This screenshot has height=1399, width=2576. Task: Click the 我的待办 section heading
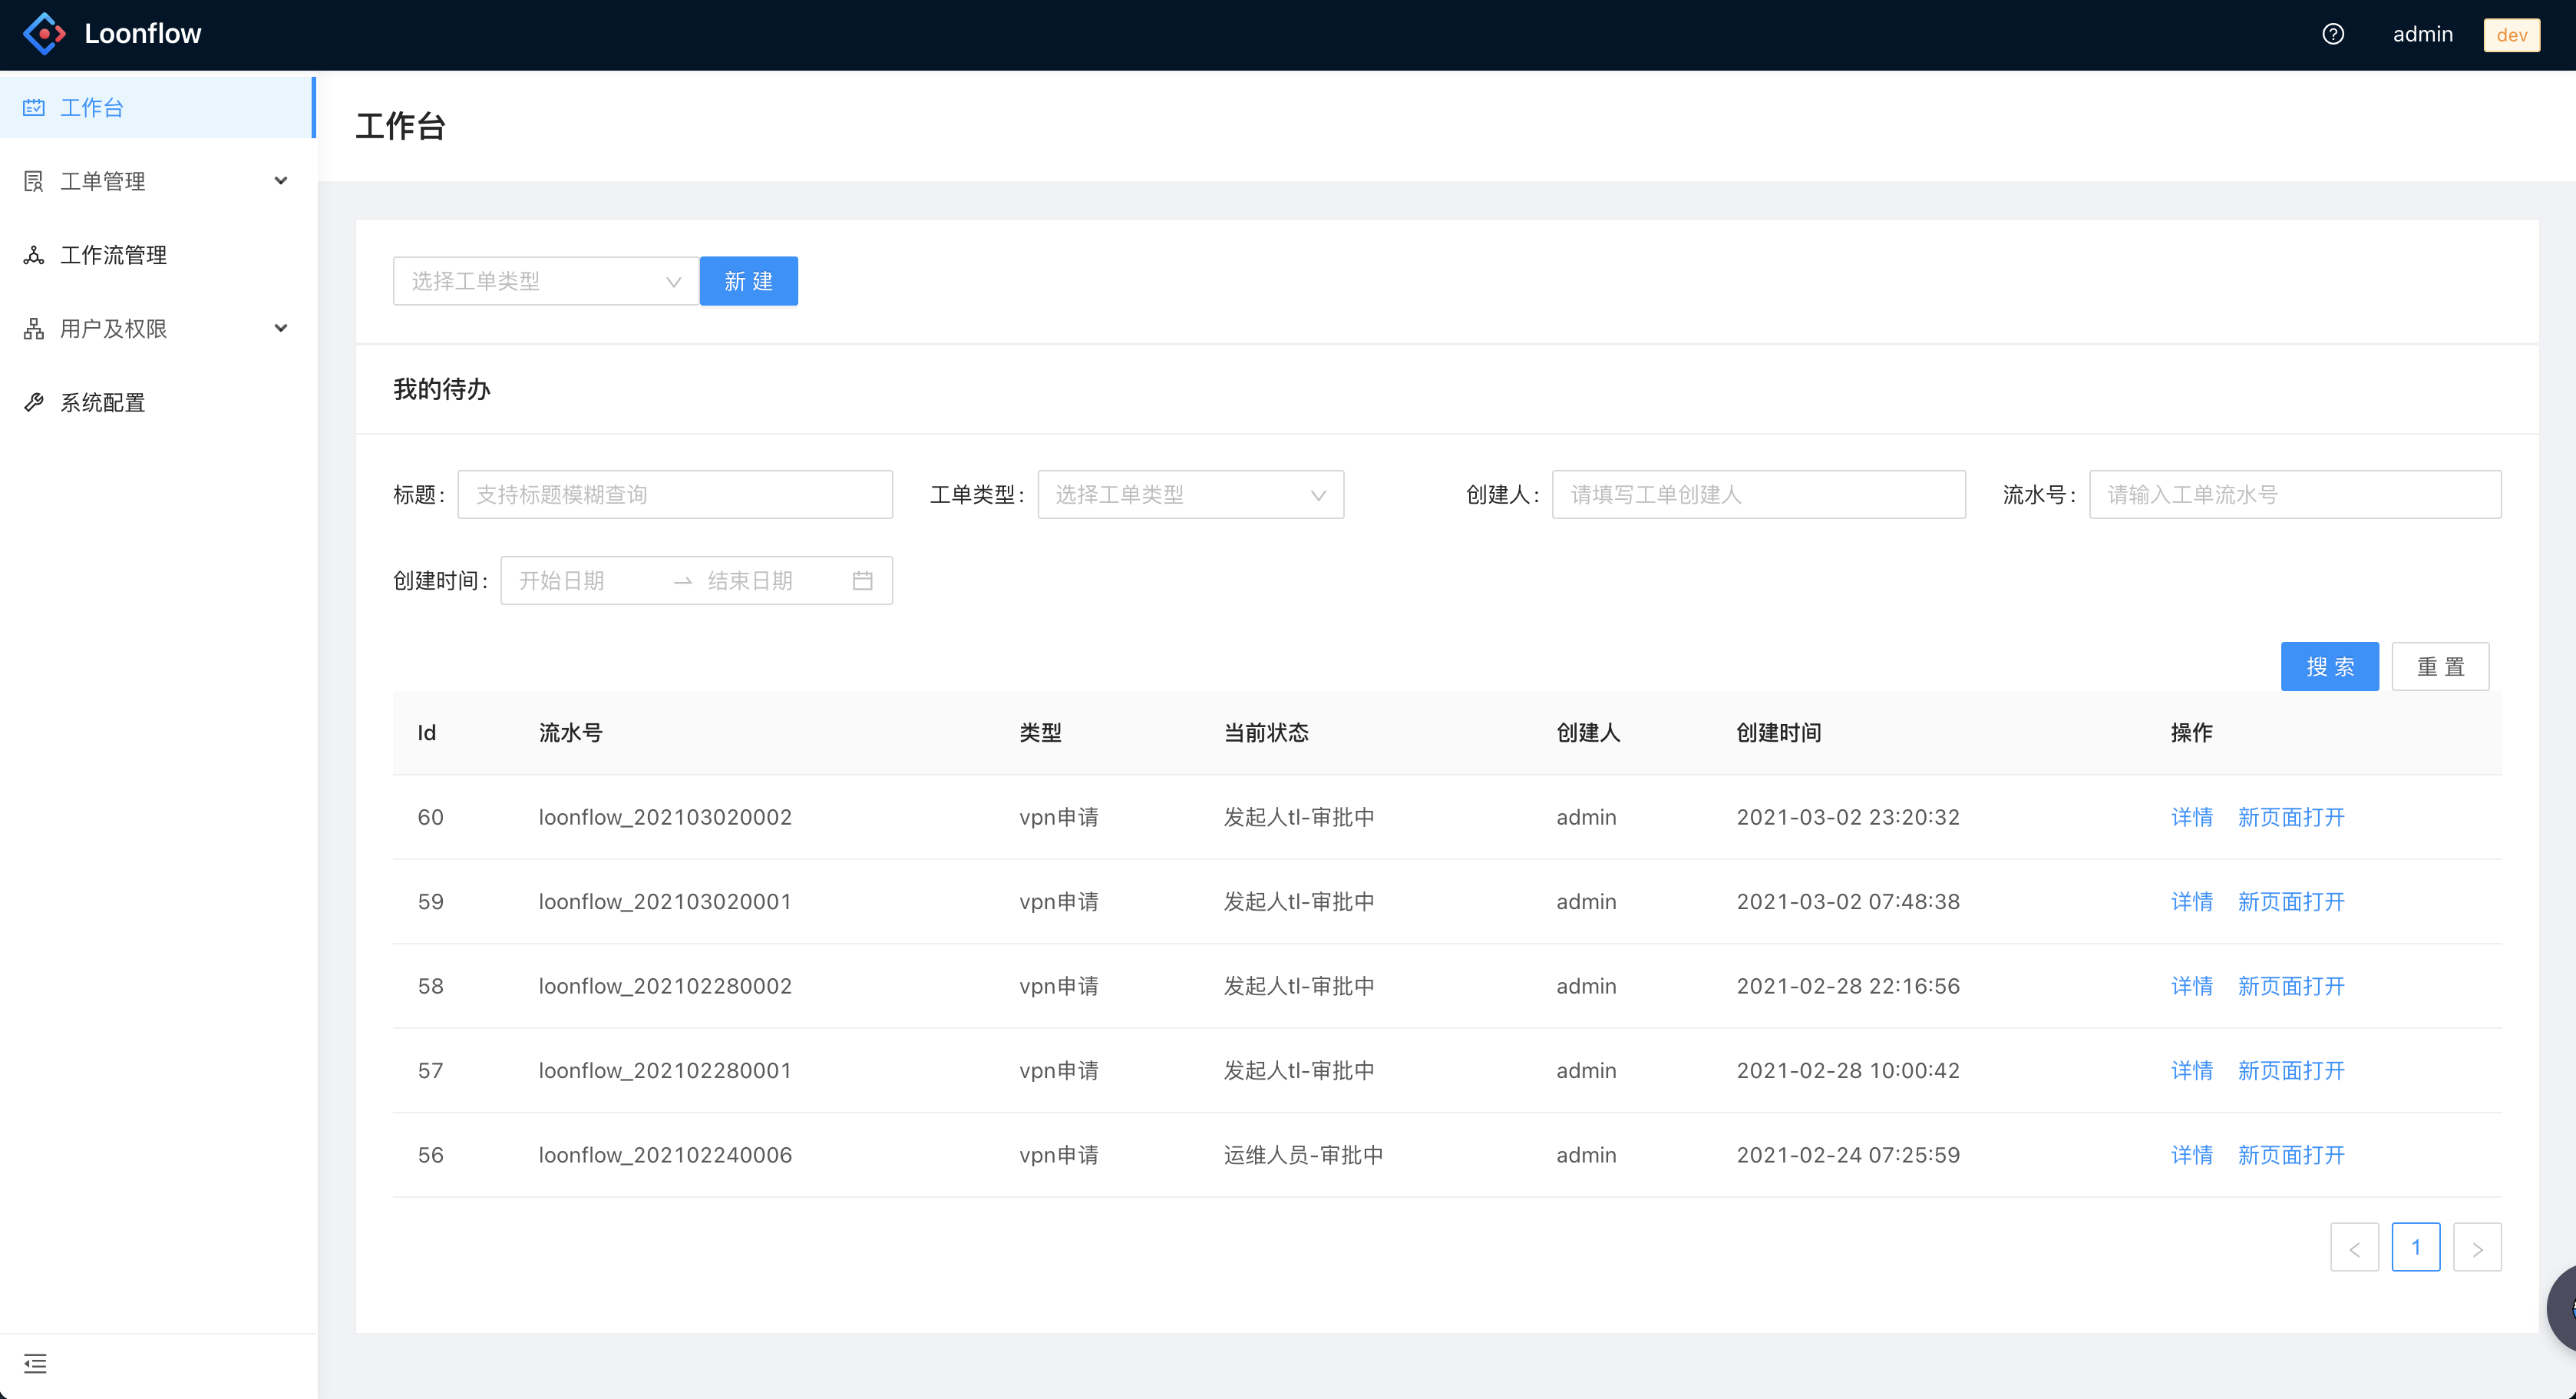point(442,389)
